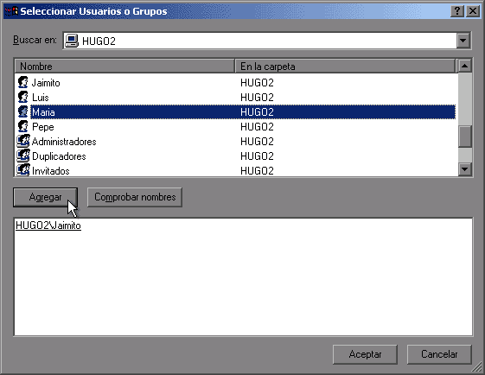Viewport: 485px width, 375px height.
Task: Click the Invitados group icon
Action: (x=23, y=170)
